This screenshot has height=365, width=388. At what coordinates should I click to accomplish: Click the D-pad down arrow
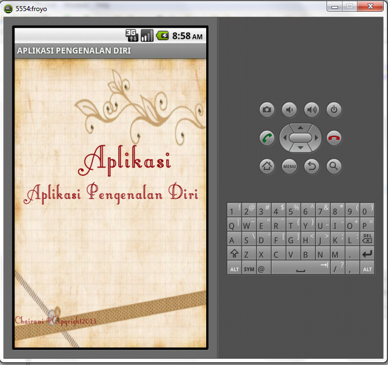[x=300, y=148]
